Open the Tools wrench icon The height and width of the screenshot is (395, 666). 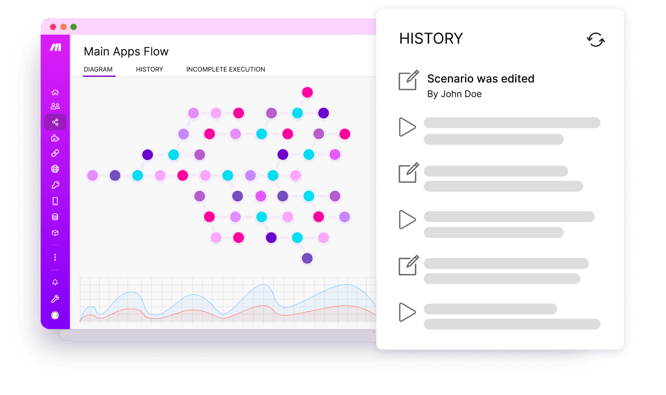[x=55, y=299]
